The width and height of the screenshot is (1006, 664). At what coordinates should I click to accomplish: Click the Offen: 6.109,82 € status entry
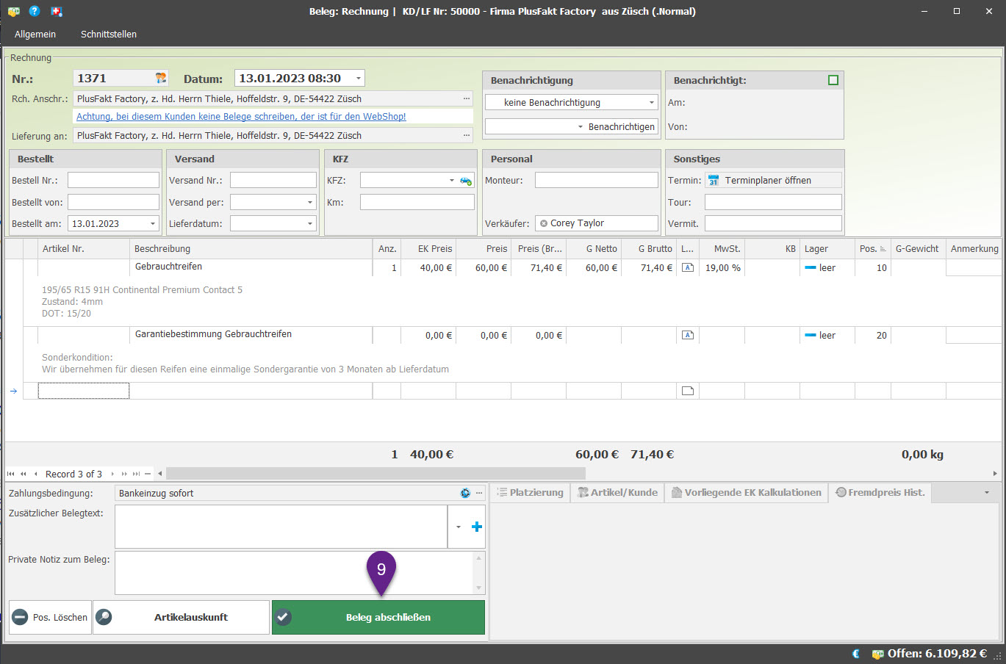click(929, 654)
